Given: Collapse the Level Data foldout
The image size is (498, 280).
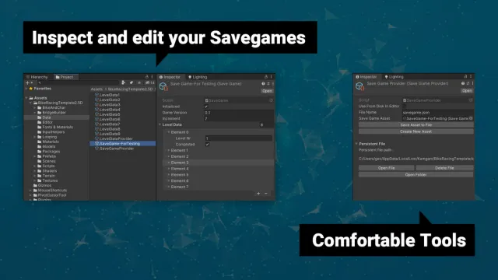Looking at the screenshot, I should (160, 124).
